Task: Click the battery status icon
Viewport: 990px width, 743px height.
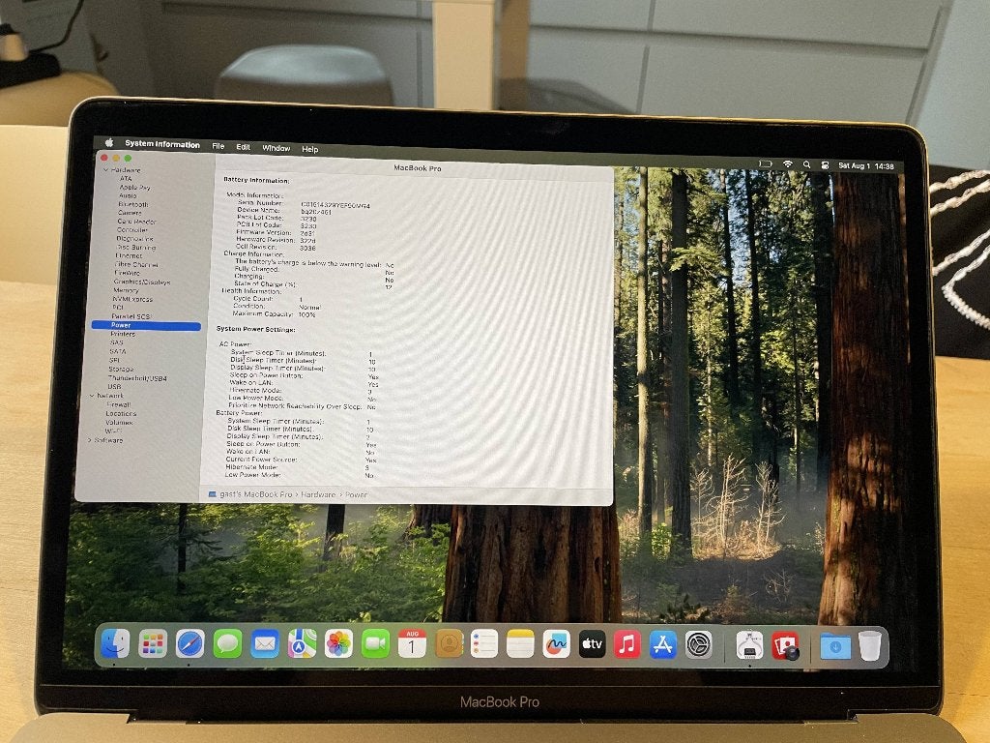Action: (x=766, y=163)
